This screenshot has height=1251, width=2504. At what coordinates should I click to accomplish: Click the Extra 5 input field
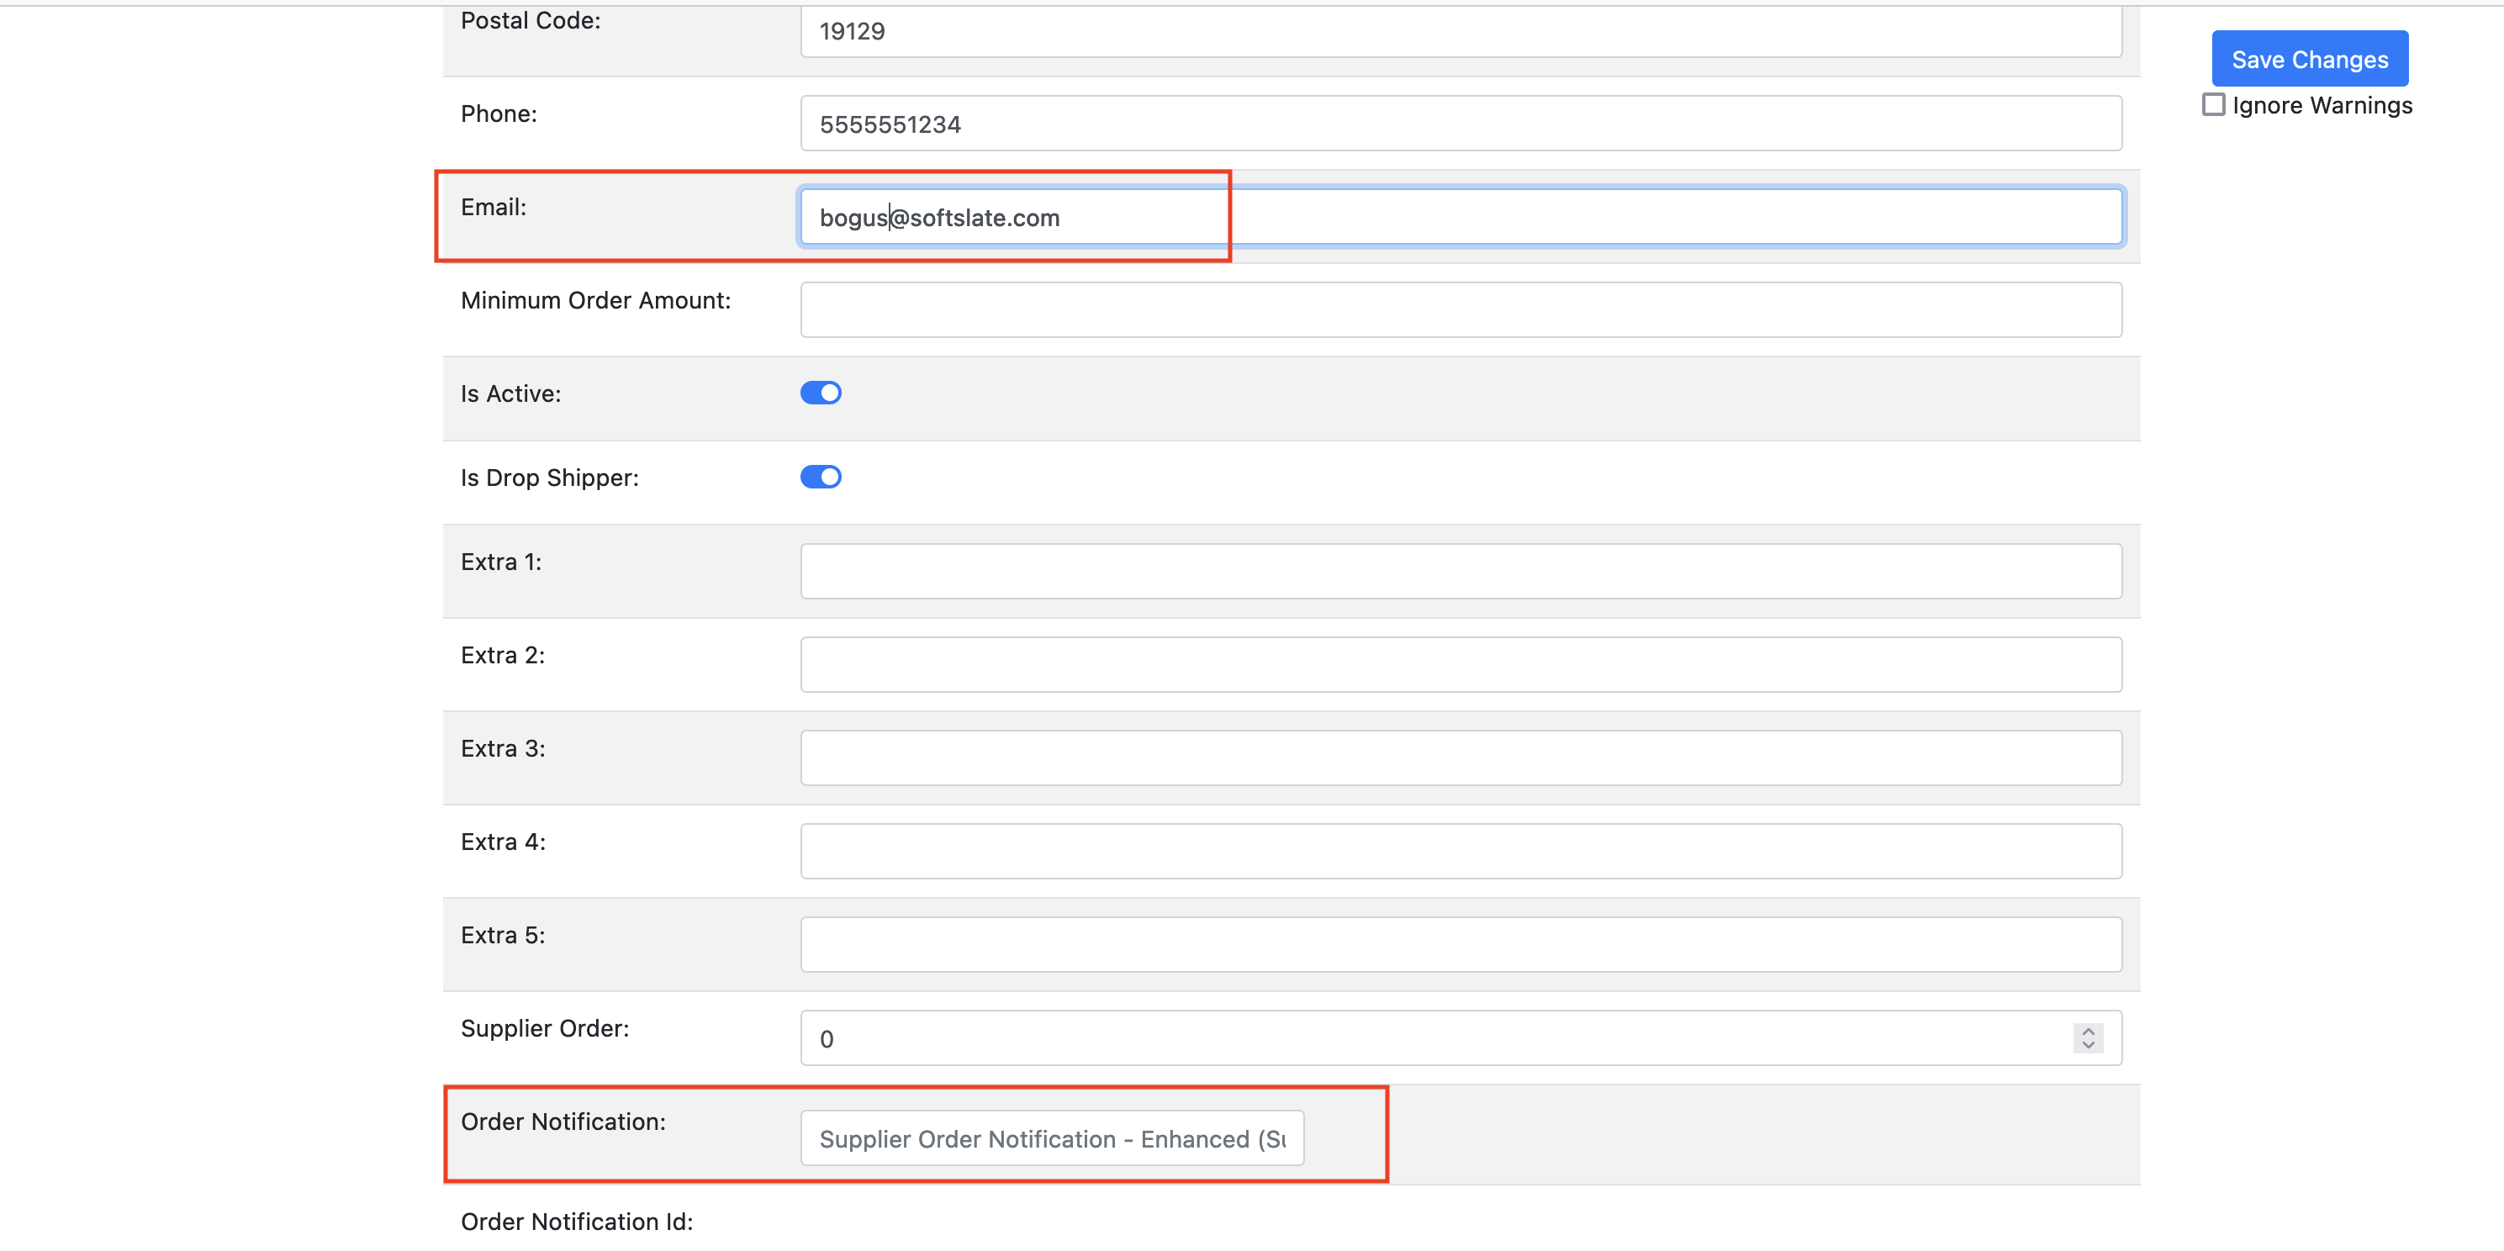click(1461, 945)
